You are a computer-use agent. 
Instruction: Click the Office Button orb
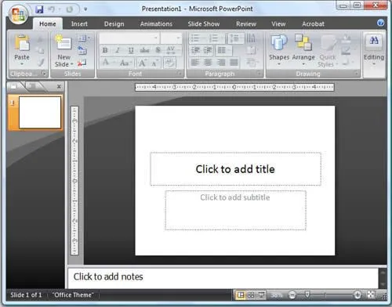pyautogui.click(x=18, y=14)
